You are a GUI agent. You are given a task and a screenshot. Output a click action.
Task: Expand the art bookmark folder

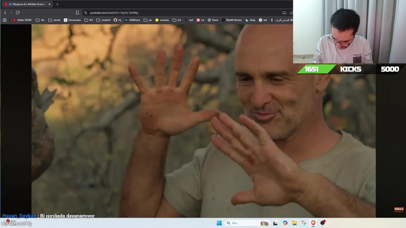pyautogui.click(x=177, y=20)
